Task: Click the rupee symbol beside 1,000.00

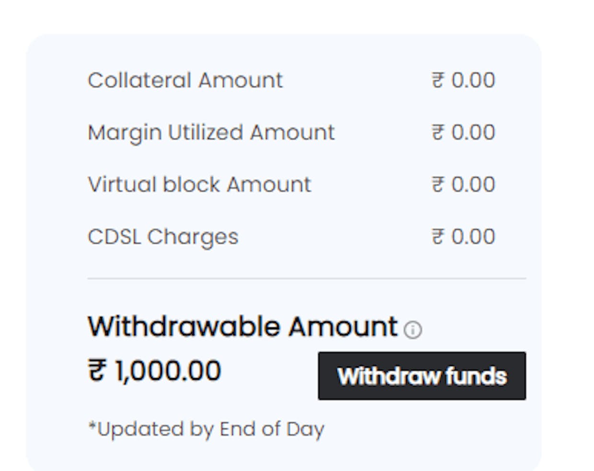Action: click(97, 371)
